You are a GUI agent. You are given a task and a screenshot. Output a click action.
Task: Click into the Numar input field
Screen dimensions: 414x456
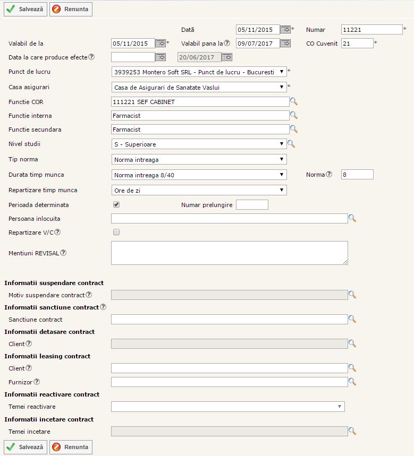point(371,30)
